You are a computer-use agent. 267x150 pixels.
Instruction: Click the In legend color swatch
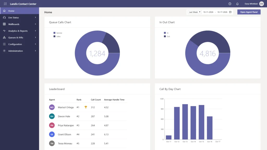pyautogui.click(x=165, y=33)
